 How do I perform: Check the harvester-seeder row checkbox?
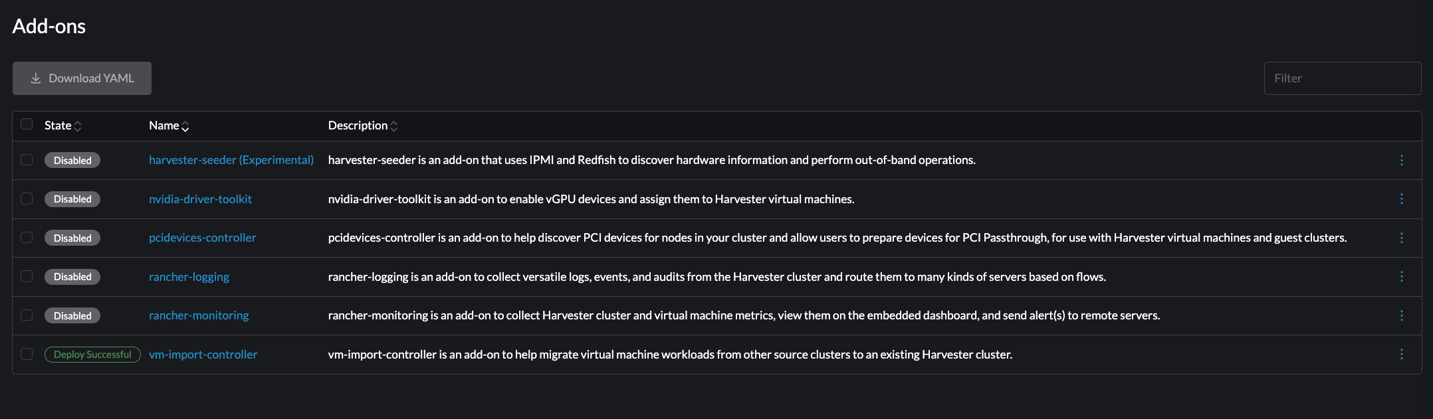point(27,160)
